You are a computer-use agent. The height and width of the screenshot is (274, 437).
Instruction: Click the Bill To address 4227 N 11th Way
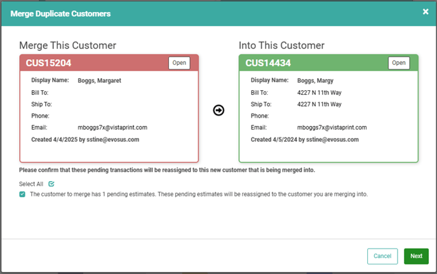pos(319,93)
